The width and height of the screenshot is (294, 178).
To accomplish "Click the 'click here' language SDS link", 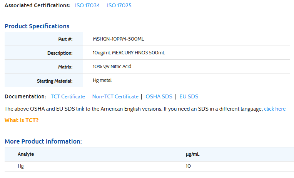I will pyautogui.click(x=275, y=109).
